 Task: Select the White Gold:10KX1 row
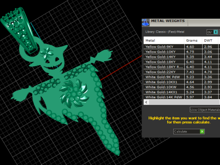(x=182, y=82)
